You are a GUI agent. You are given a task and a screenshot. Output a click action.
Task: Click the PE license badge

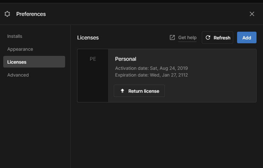tap(93, 59)
